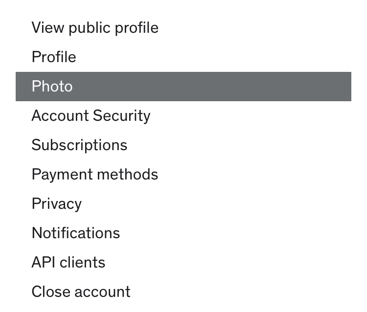Go to Account Security settings

[x=91, y=116]
